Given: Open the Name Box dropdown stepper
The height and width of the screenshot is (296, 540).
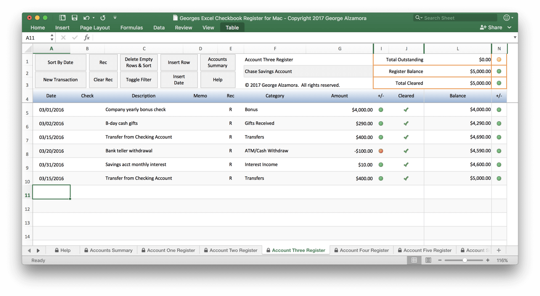Looking at the screenshot, I should point(52,37).
